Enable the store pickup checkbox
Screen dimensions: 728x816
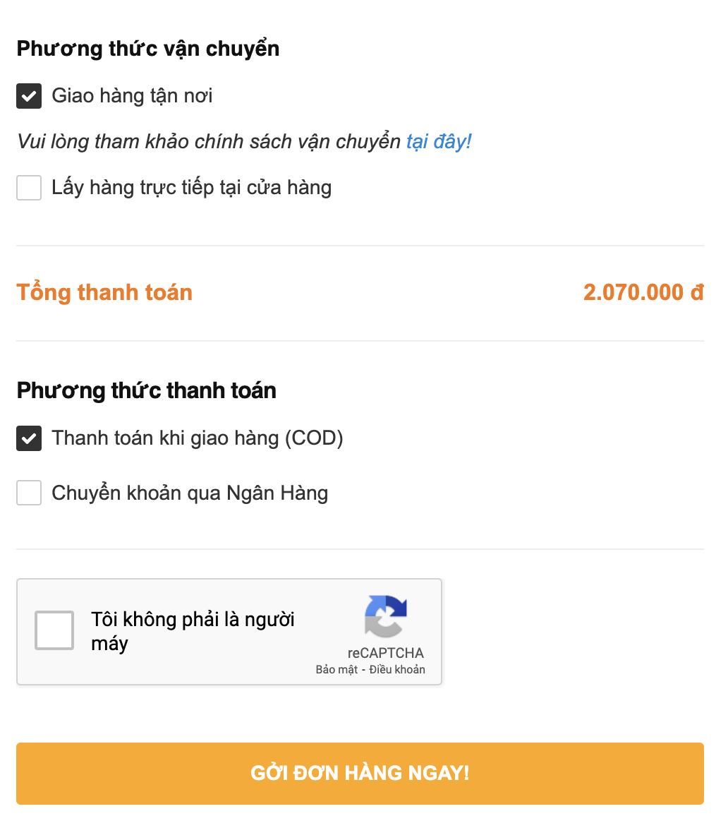pos(29,188)
